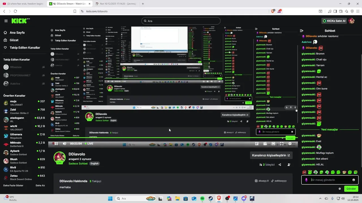The width and height of the screenshot is (362, 203).
Task: Switch to the 'Not 10/12/2025' browser tab
Action: tap(116, 4)
